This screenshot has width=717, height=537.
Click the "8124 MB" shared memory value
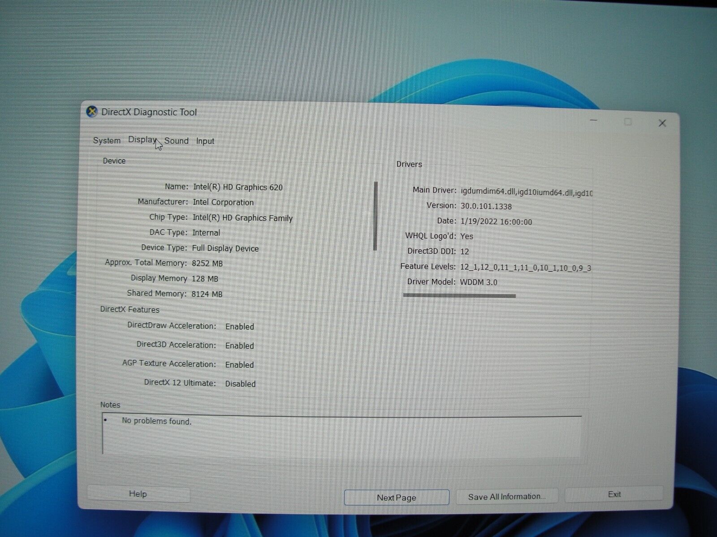tap(207, 294)
